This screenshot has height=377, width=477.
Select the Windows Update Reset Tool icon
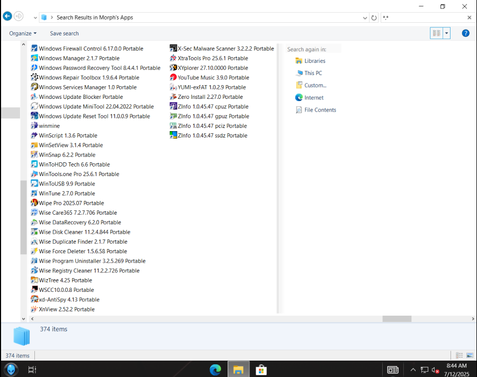click(x=34, y=116)
